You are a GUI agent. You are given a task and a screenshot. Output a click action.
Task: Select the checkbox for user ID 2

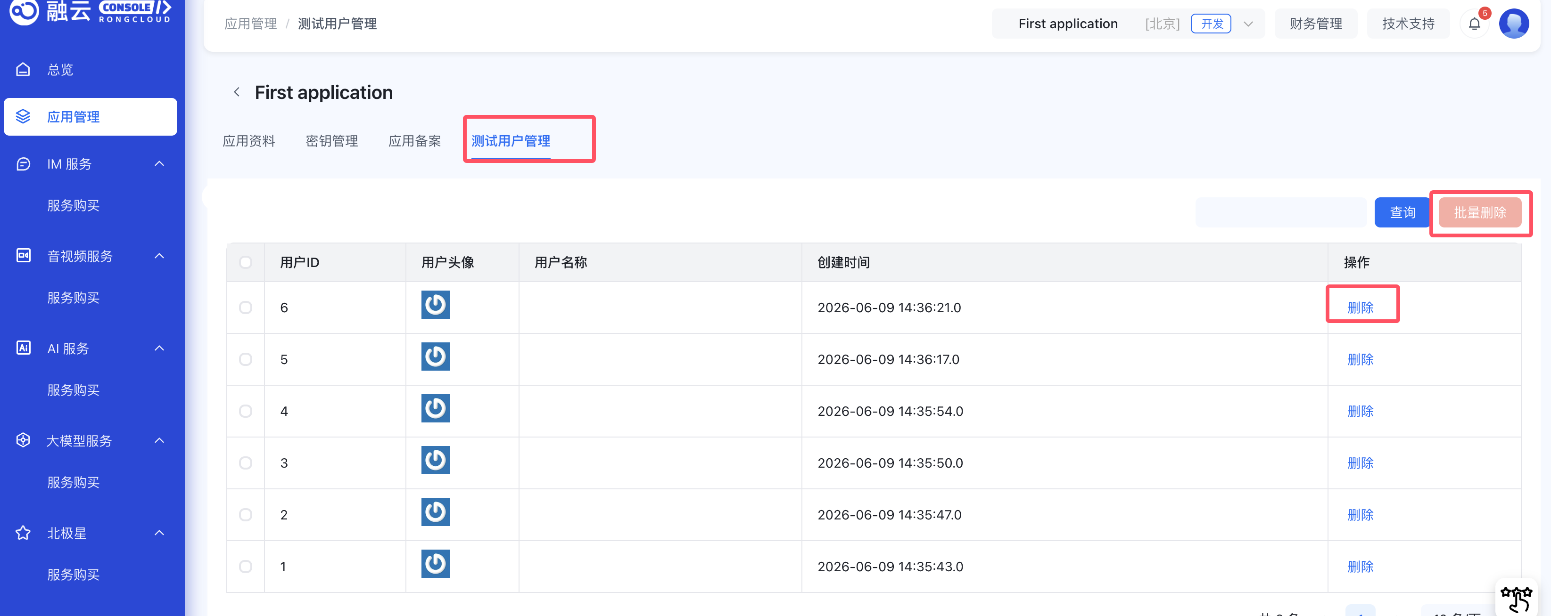pos(246,515)
